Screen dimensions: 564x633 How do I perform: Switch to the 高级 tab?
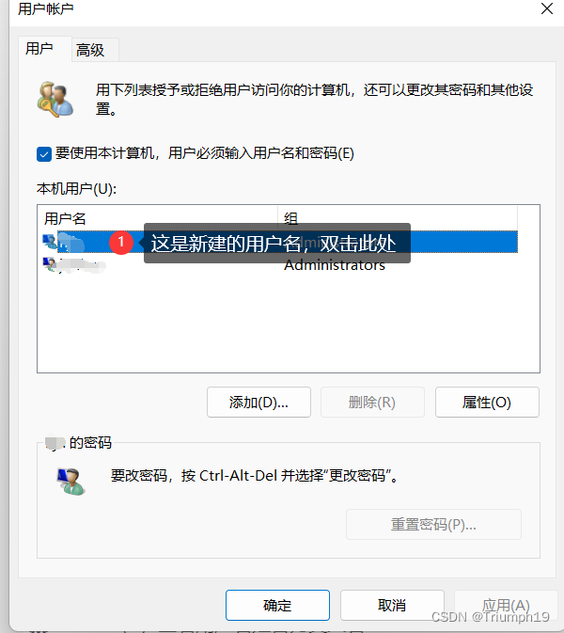point(90,50)
